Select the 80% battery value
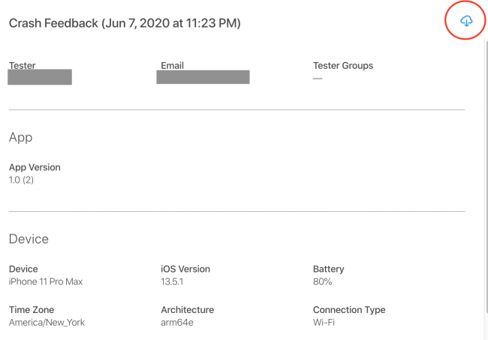The height and width of the screenshot is (340, 488). point(322,282)
